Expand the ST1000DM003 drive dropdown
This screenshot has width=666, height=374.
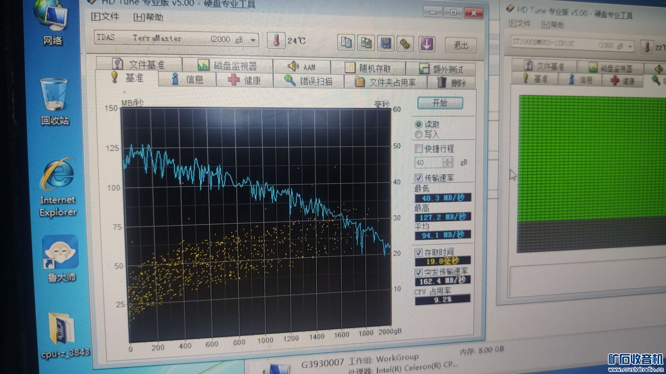[630, 46]
